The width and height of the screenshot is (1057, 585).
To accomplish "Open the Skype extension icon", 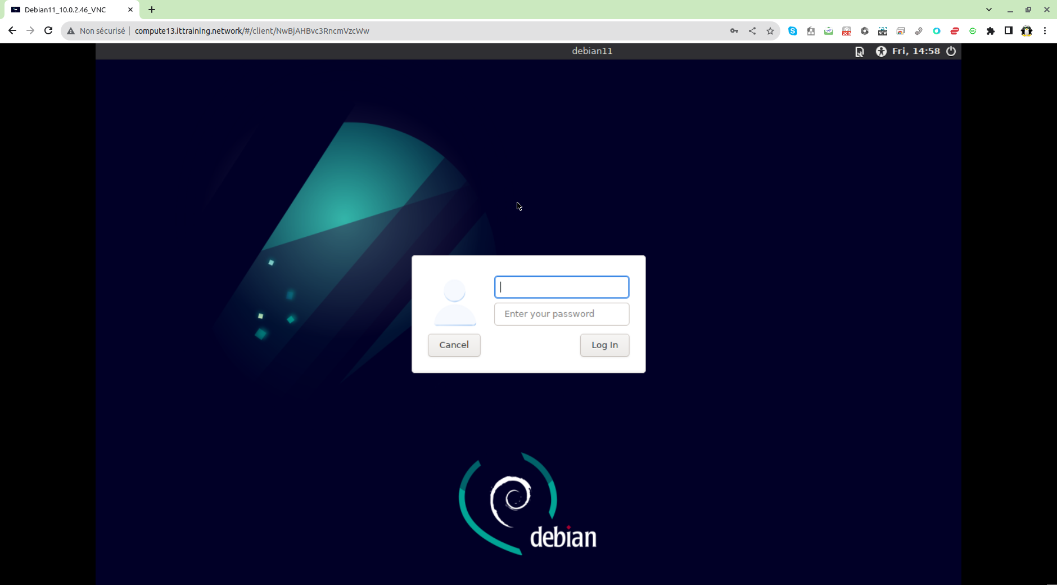I will 793,31.
